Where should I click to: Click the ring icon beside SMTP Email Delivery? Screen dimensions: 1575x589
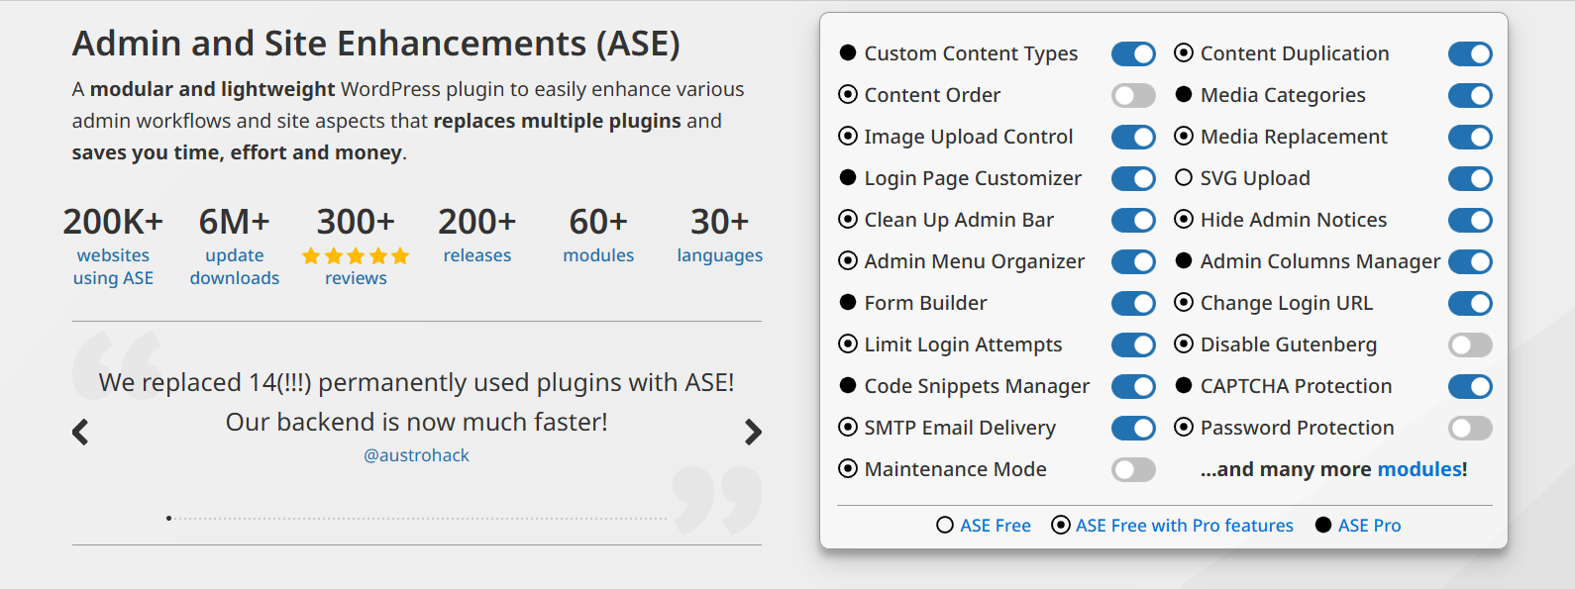pyautogui.click(x=848, y=428)
